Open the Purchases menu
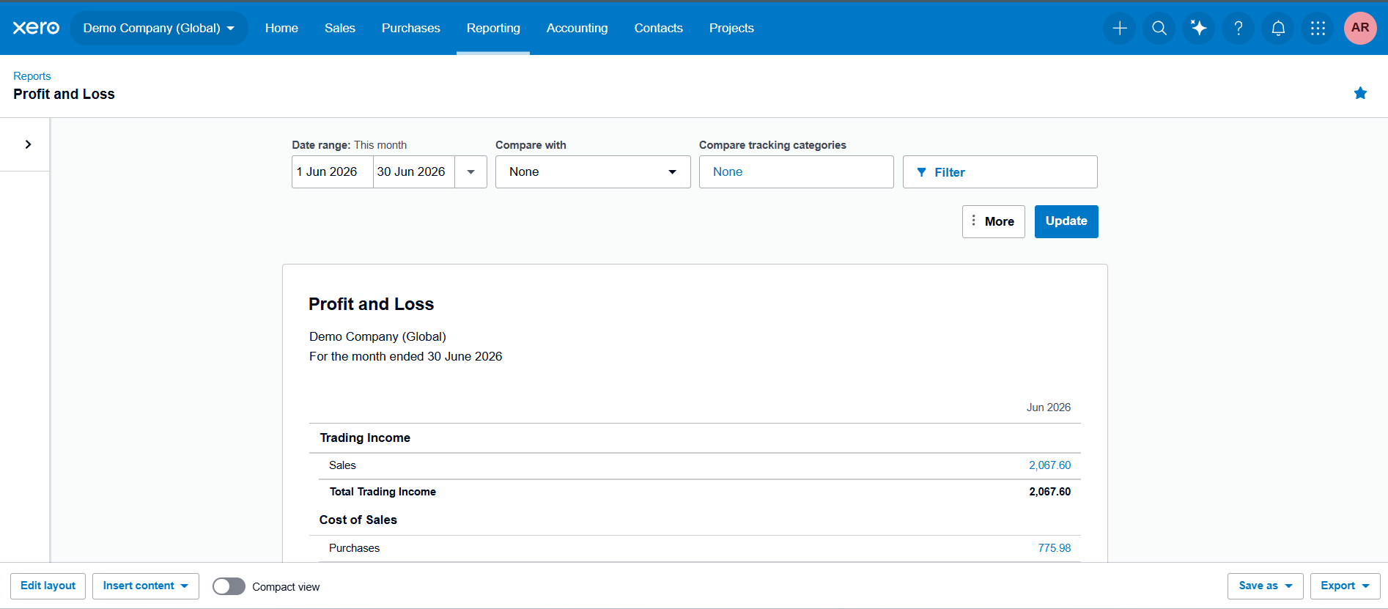 [x=411, y=28]
